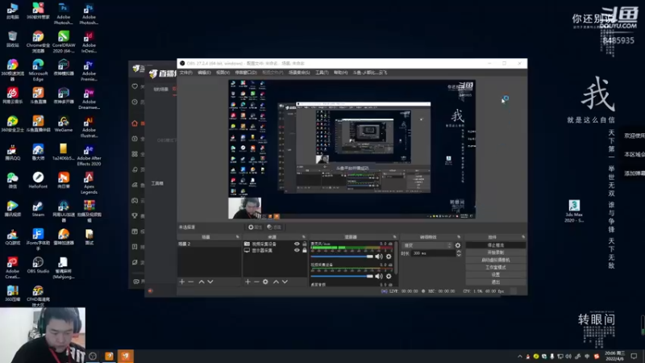Move the scene up in the scenes list

pyautogui.click(x=202, y=282)
